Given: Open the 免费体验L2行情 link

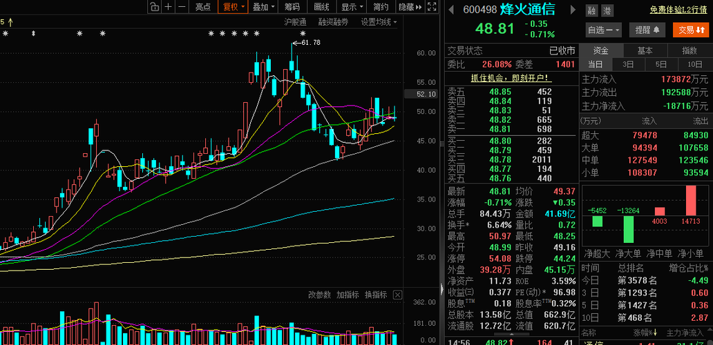Looking at the screenshot, I should (x=679, y=9).
